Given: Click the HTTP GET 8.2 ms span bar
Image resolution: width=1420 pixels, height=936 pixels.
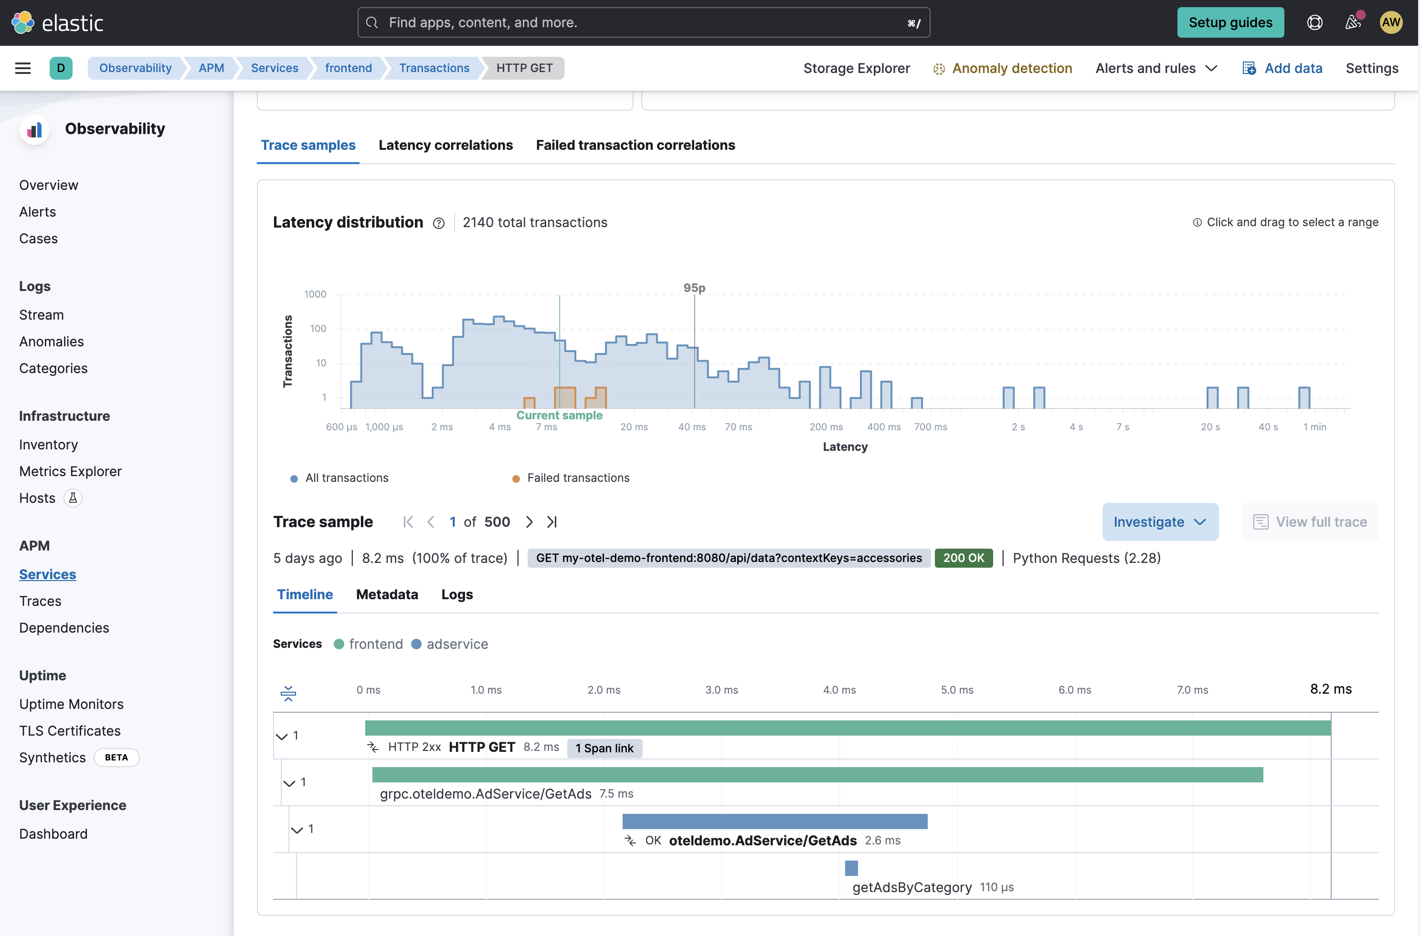Looking at the screenshot, I should (848, 728).
